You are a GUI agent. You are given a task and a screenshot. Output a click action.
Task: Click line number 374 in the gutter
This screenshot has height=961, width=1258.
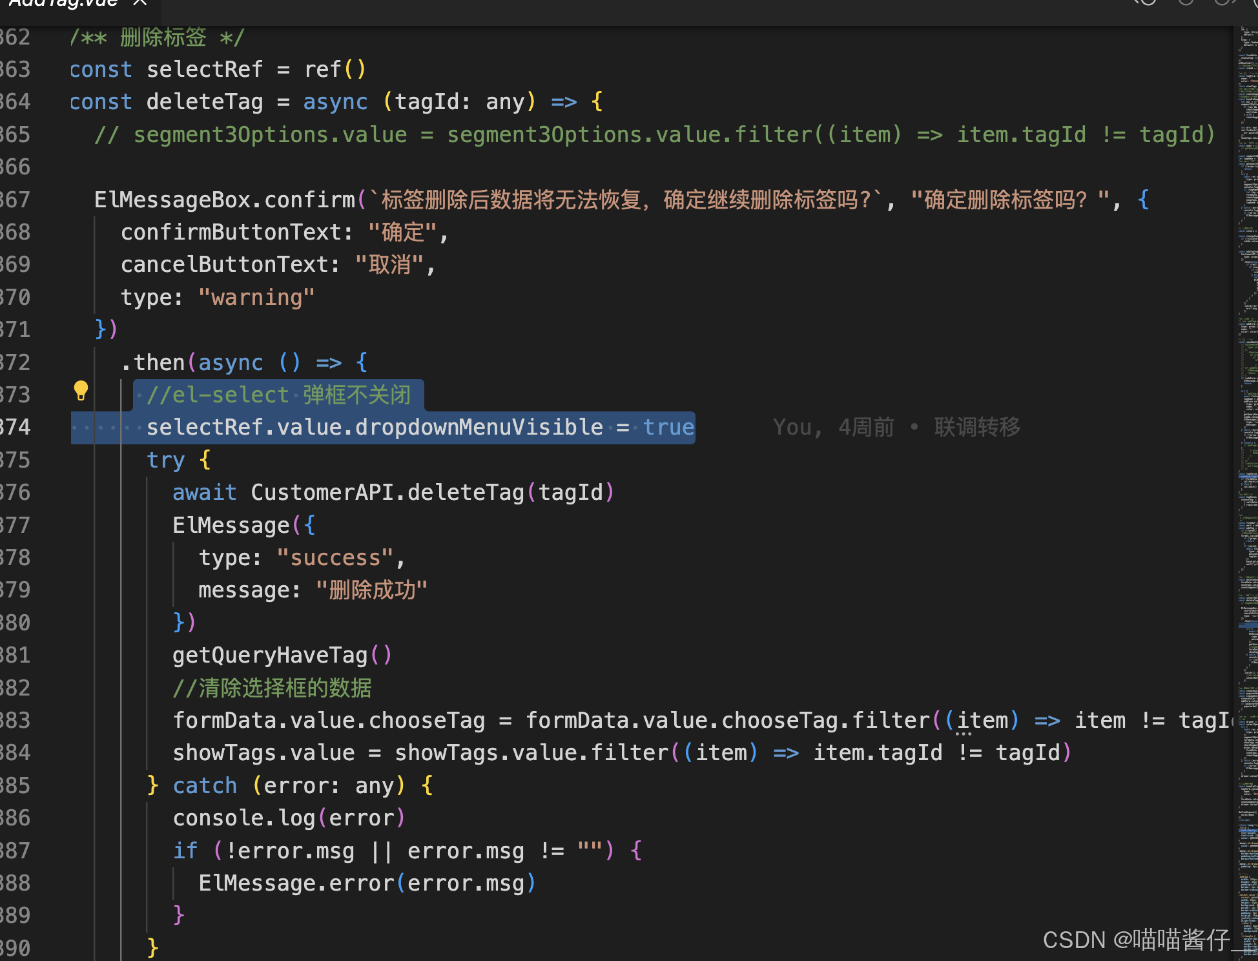17,427
